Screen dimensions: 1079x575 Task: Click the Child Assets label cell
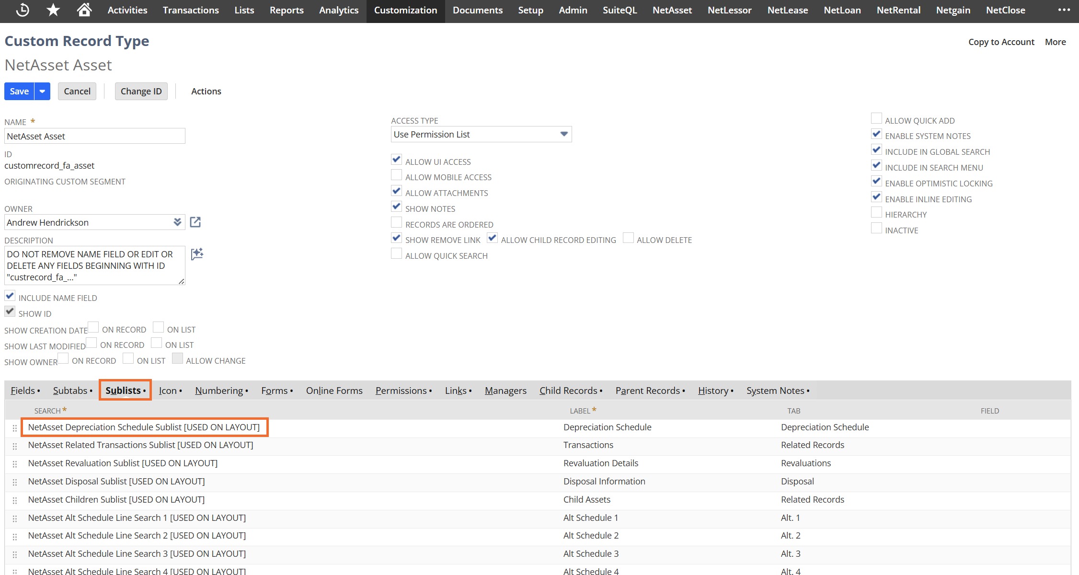587,500
